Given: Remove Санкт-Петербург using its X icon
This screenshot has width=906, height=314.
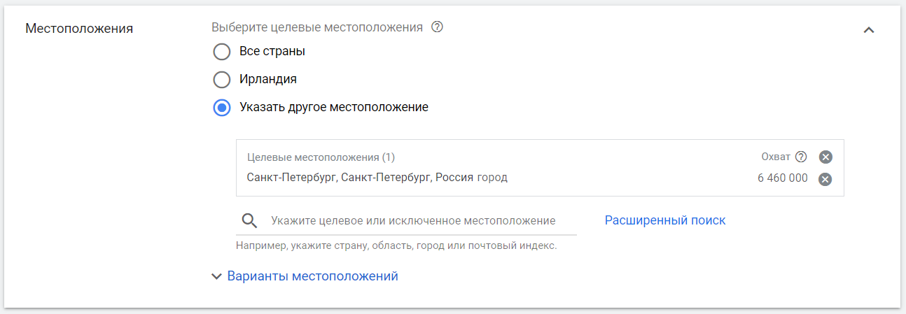Looking at the screenshot, I should 825,179.
